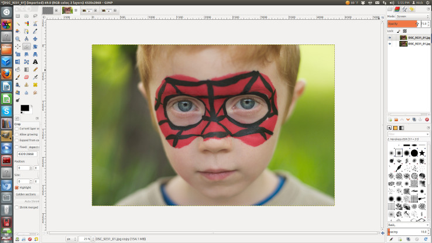Screen dimensions: 432x243
Task: Select the Select by Color tool
Action: 26,23
